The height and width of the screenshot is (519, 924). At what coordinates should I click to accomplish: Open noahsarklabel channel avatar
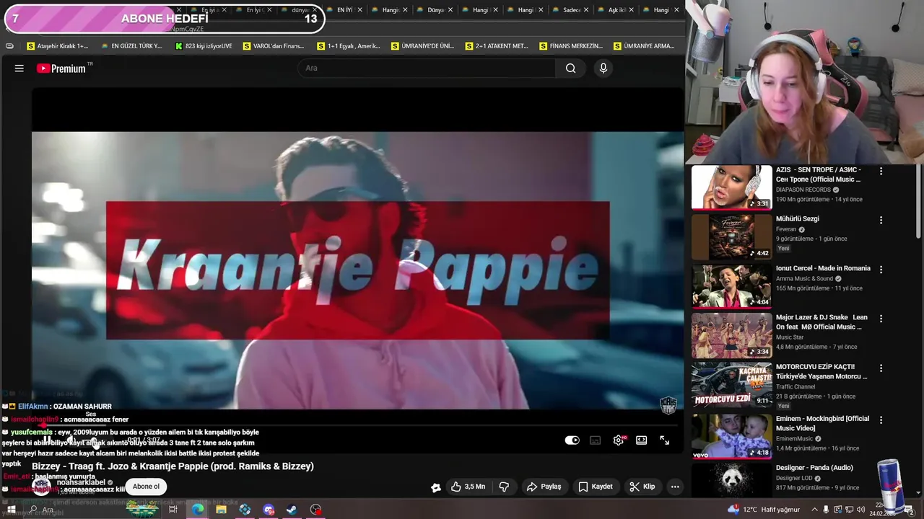click(42, 486)
